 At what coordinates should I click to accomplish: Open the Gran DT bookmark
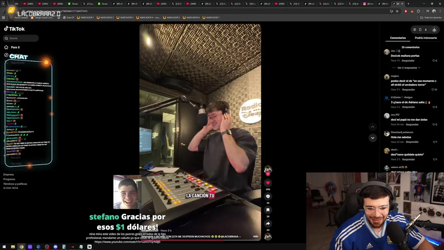coord(69,17)
